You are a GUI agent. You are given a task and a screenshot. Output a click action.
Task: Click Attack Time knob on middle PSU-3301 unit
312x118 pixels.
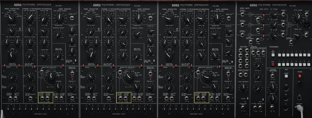(122, 18)
